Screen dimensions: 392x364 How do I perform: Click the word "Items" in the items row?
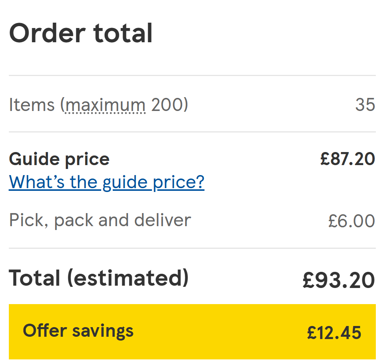pos(32,104)
